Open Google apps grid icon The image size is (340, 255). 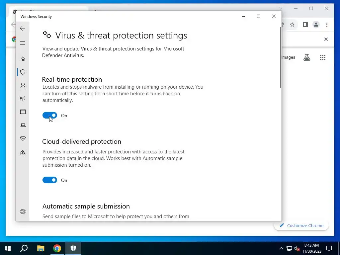[x=323, y=57]
